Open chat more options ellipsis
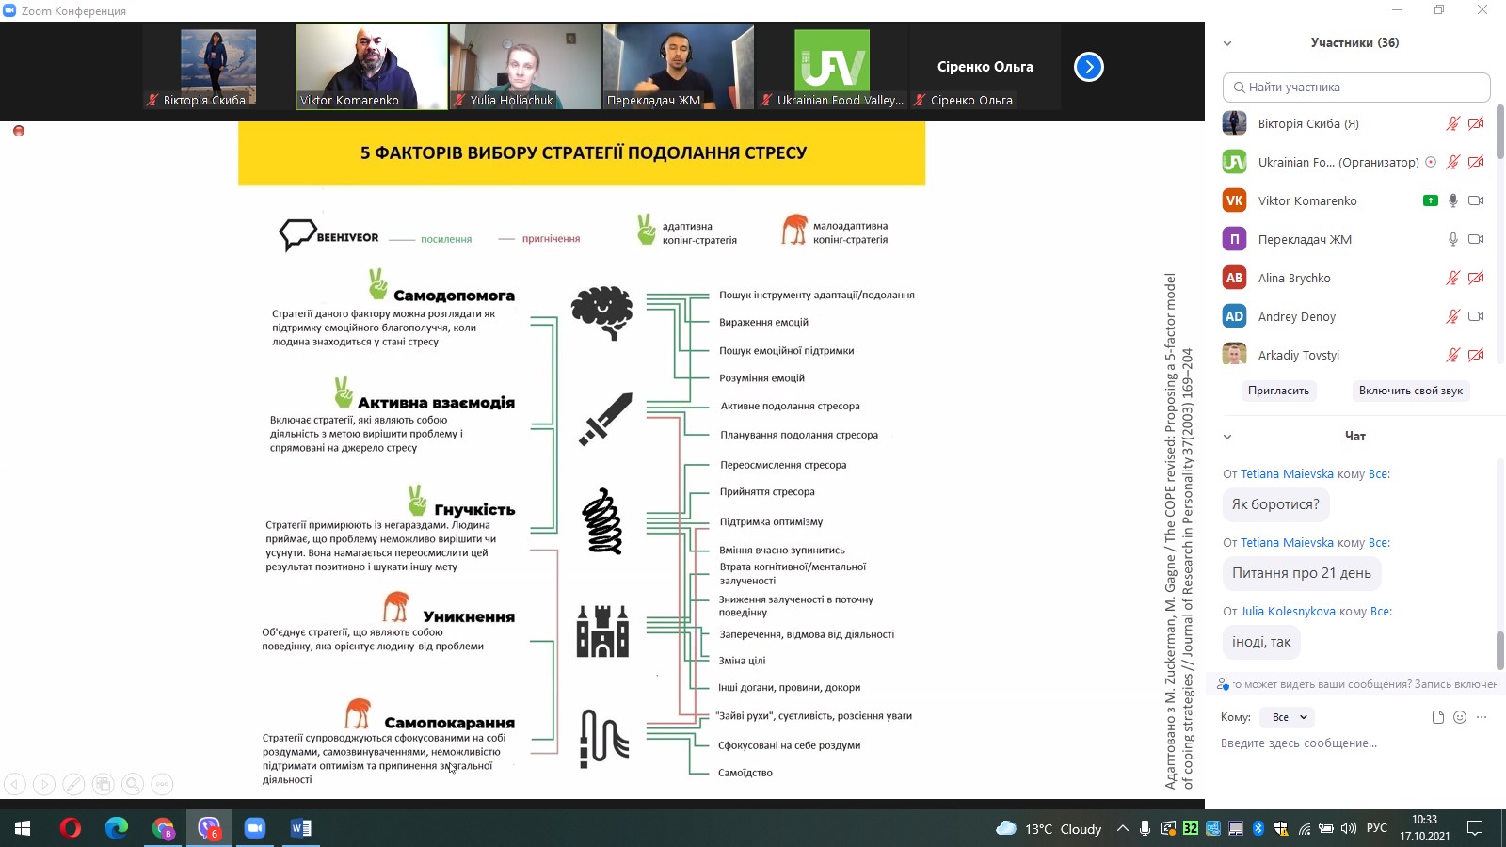Viewport: 1506px width, 847px height. [x=1482, y=717]
